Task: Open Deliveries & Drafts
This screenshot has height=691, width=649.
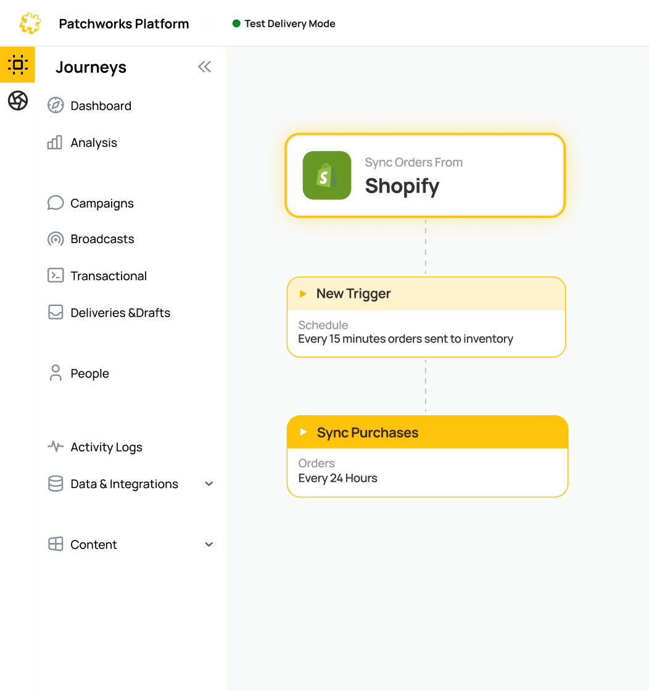Action: pos(120,313)
